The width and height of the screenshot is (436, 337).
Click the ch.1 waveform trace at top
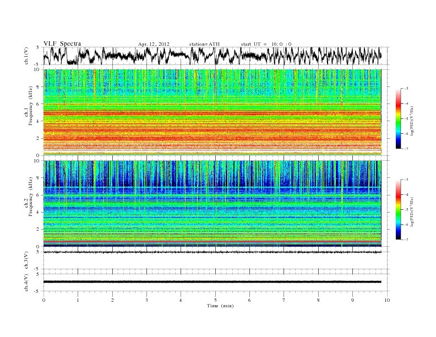(x=212, y=56)
